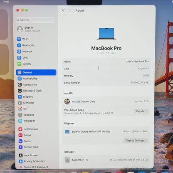
Task: Open the Wallpaper icon
Action: 20,121
